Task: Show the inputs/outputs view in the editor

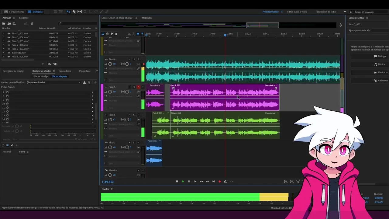Action: (103, 34)
